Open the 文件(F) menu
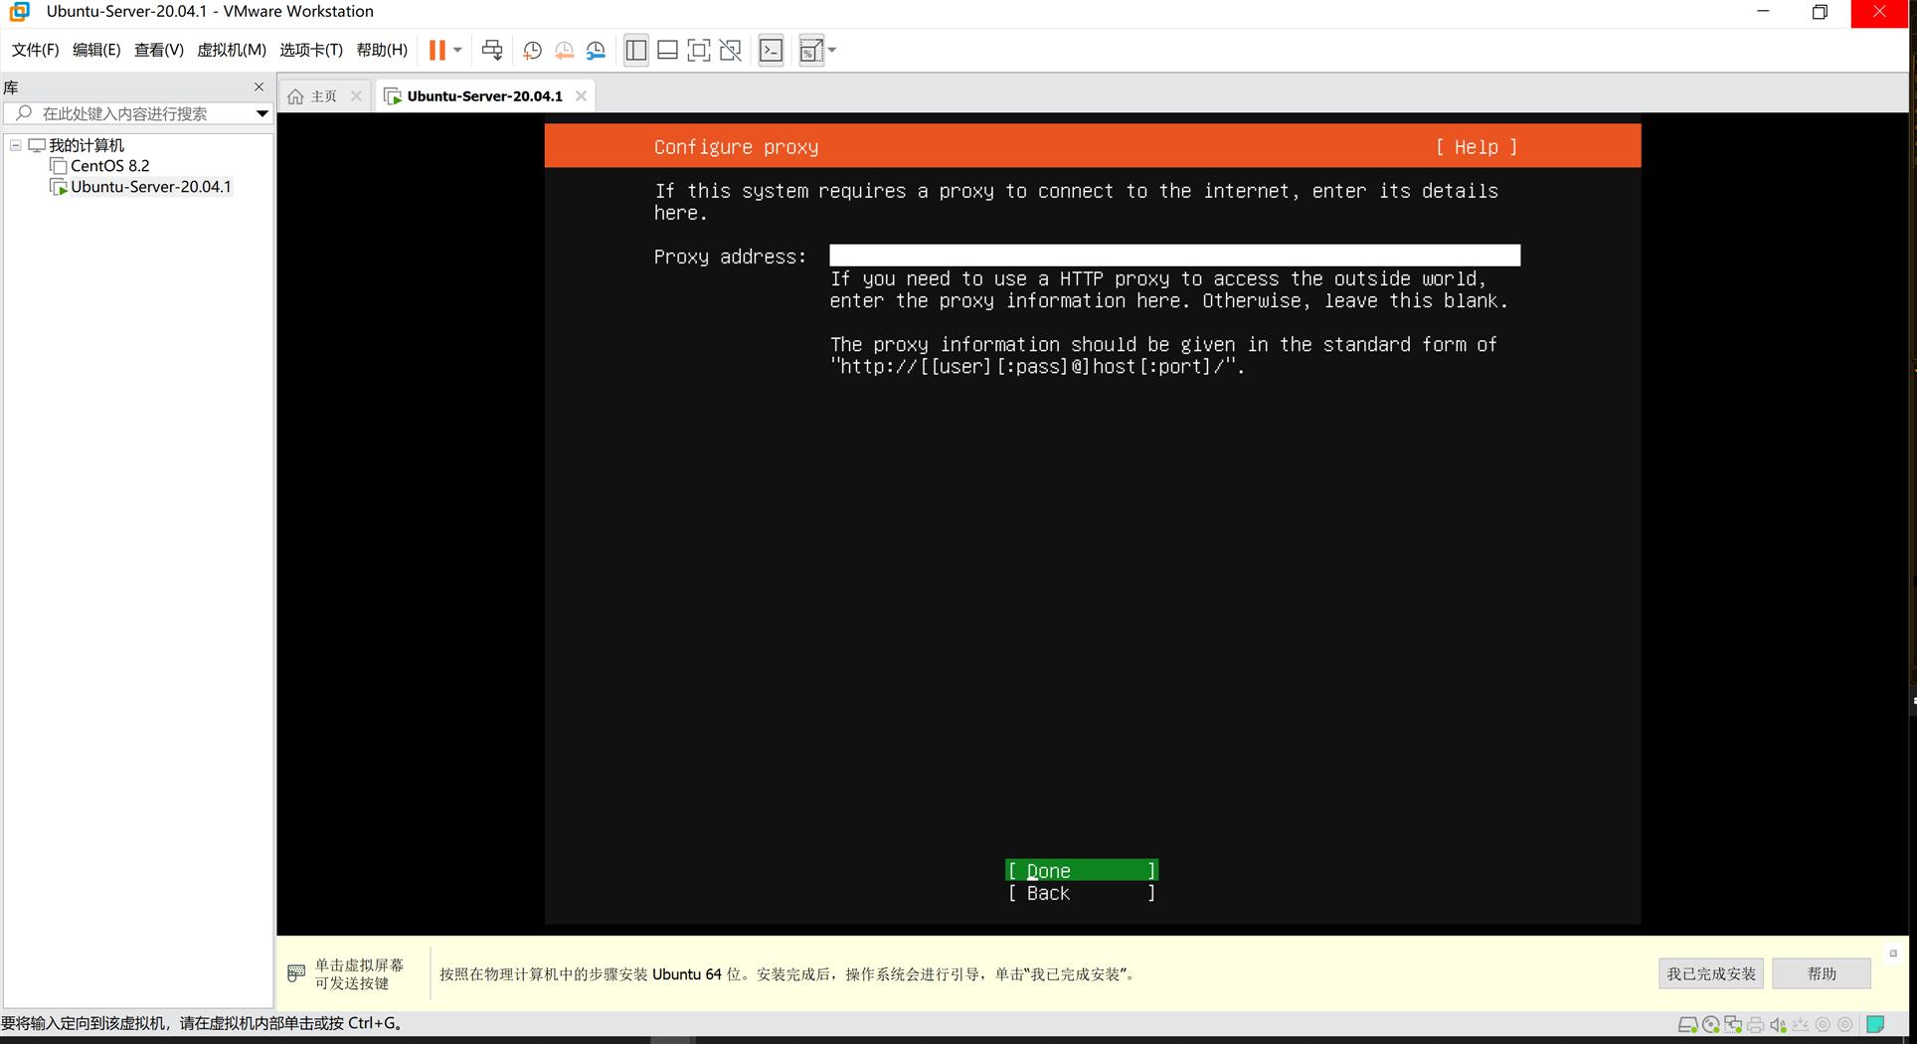The width and height of the screenshot is (1917, 1044). [x=35, y=50]
